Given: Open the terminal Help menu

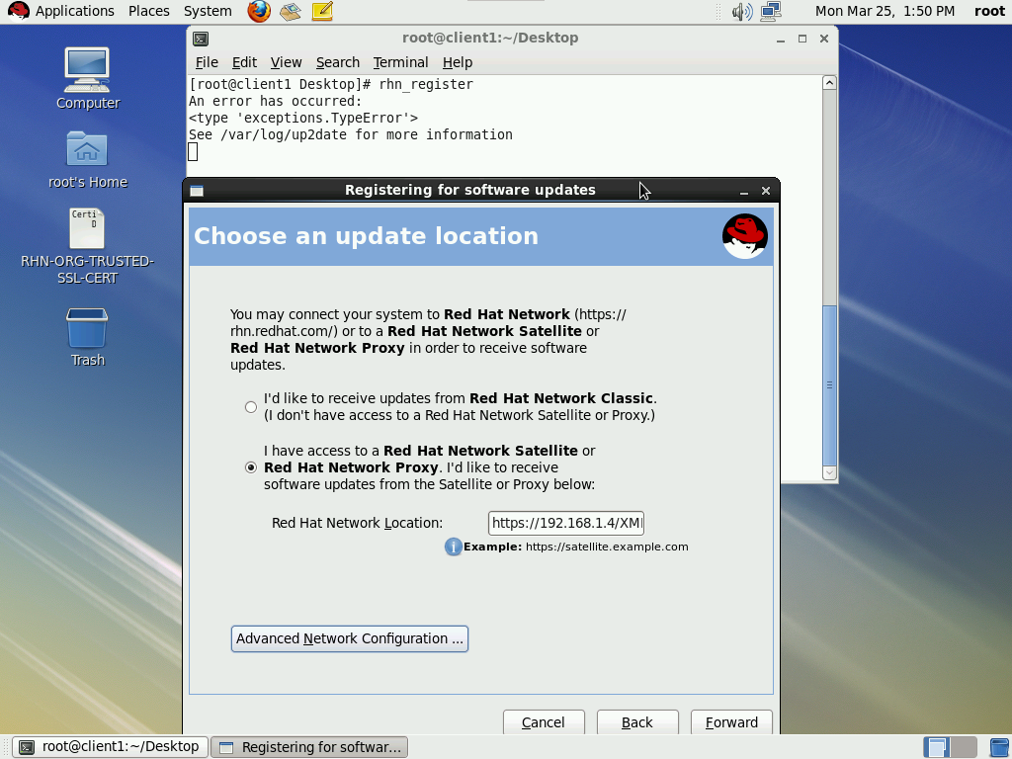Looking at the screenshot, I should [x=458, y=62].
